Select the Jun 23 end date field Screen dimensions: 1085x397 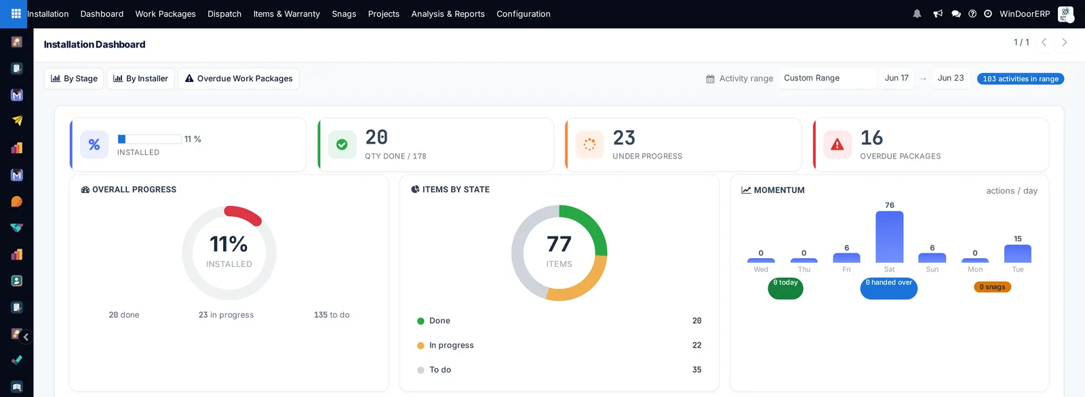[x=951, y=79]
